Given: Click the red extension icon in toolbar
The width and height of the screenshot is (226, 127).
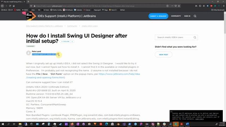Looking at the screenshot, I should point(211,6).
